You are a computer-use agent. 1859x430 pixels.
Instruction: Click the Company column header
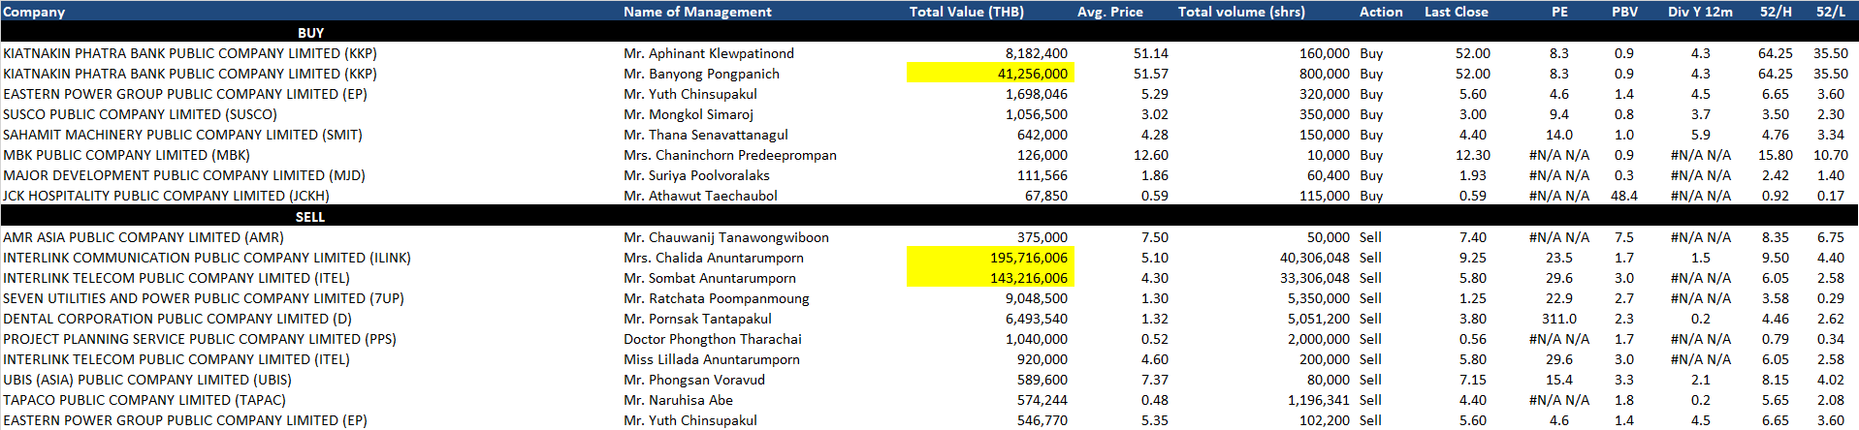click(34, 12)
